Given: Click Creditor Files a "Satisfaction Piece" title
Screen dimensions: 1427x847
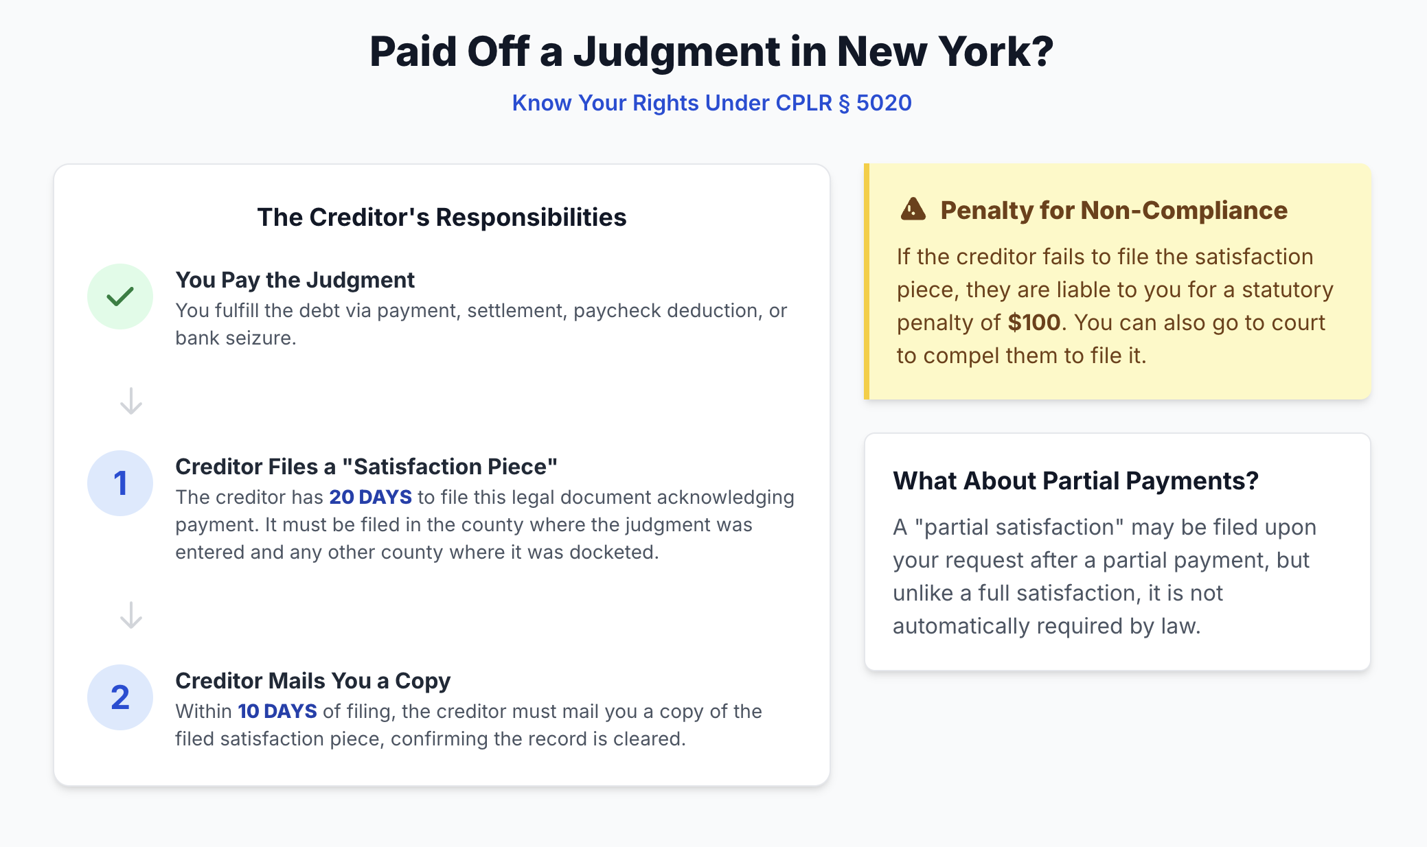Looking at the screenshot, I should 366,467.
